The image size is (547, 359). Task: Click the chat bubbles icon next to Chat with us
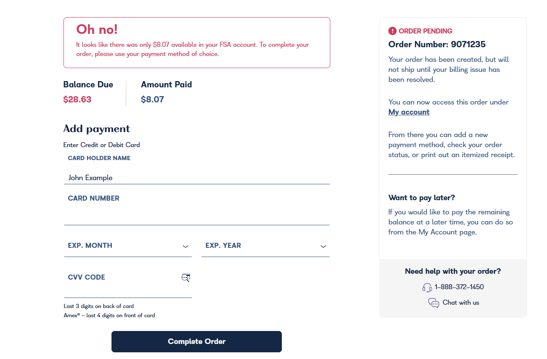click(x=434, y=303)
